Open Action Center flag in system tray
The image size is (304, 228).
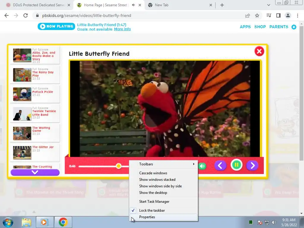(260, 222)
